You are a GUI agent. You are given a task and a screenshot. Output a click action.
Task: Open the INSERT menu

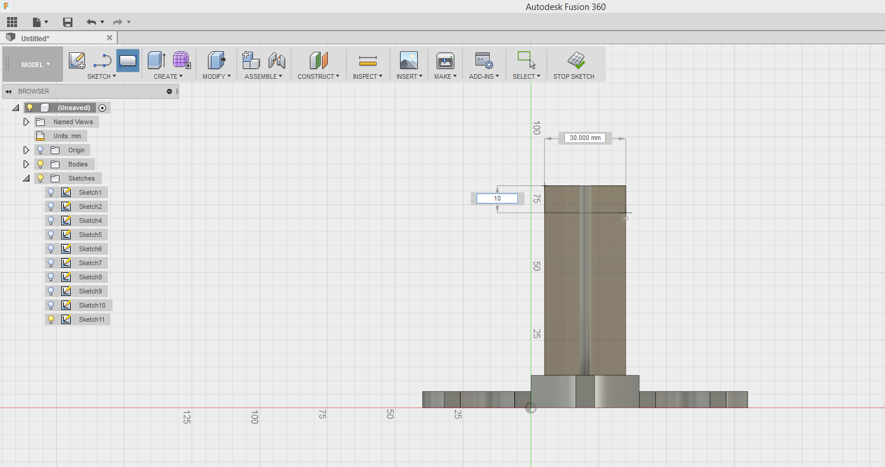coord(409,76)
